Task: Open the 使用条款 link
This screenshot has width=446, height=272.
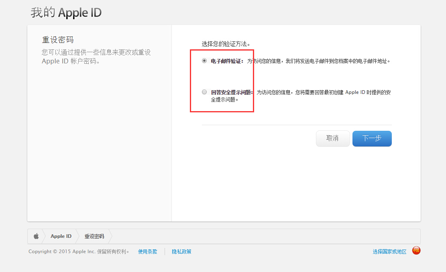Action: pos(148,252)
